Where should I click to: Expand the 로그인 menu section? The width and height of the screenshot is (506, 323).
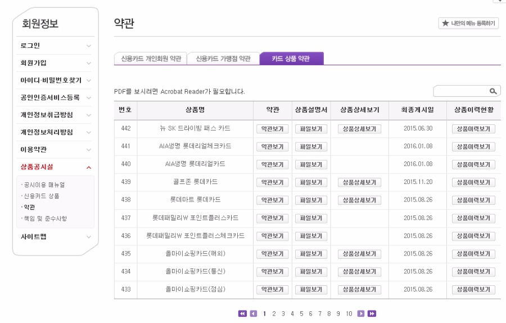click(88, 46)
